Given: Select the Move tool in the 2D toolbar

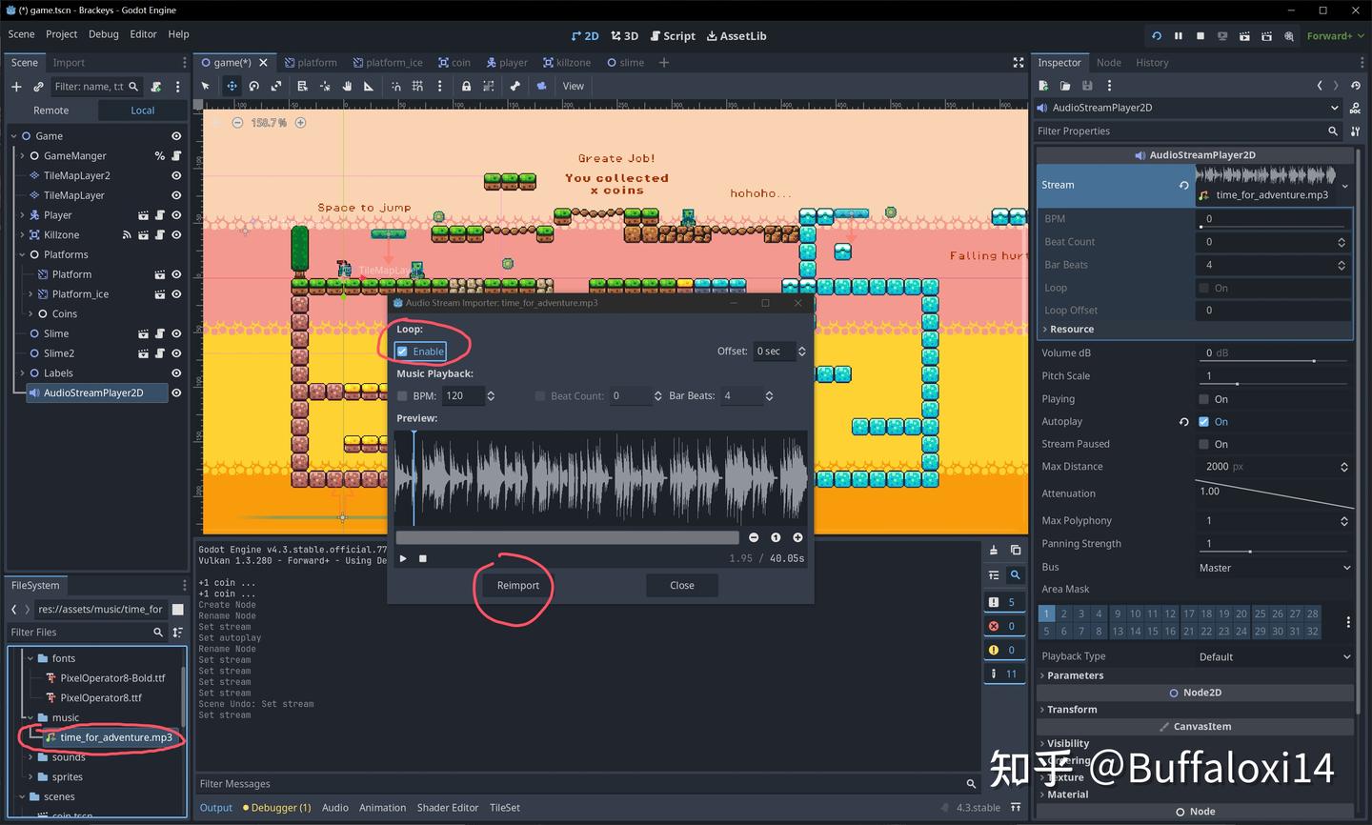Looking at the screenshot, I should (x=232, y=86).
